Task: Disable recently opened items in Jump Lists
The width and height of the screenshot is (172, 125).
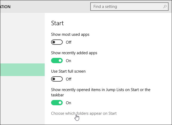Action: pyautogui.click(x=57, y=103)
